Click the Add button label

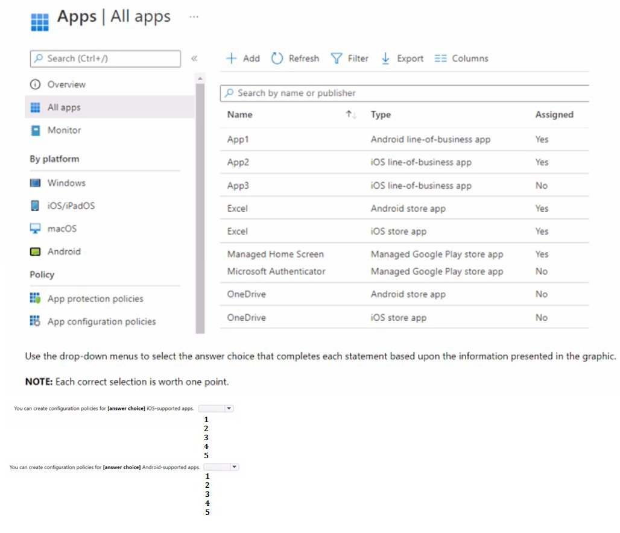[251, 58]
